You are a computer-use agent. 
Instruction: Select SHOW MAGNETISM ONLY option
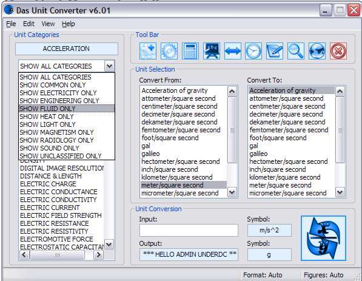tap(67, 132)
